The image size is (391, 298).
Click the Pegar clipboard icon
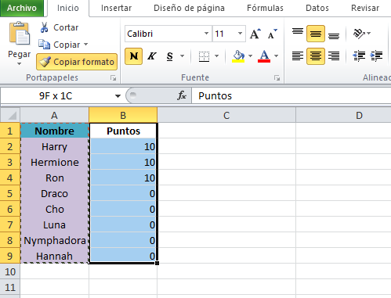click(20, 34)
